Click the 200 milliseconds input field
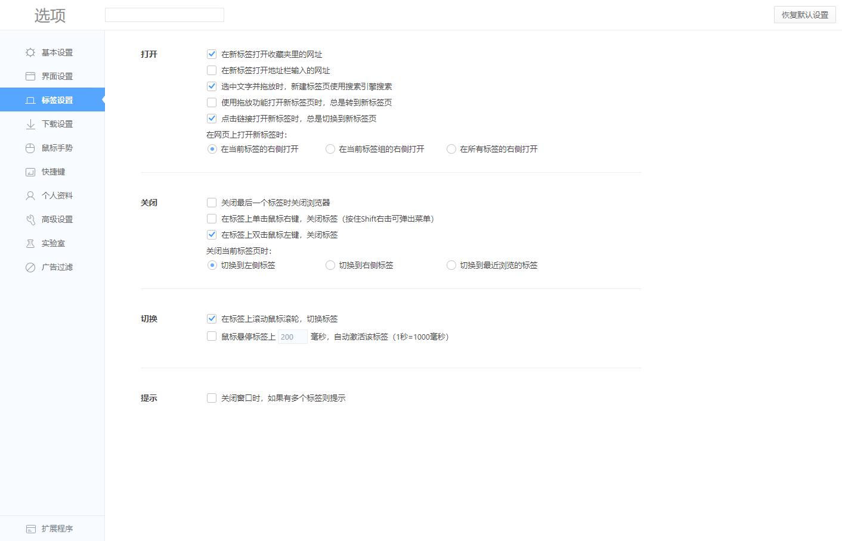842x541 pixels. click(x=292, y=337)
